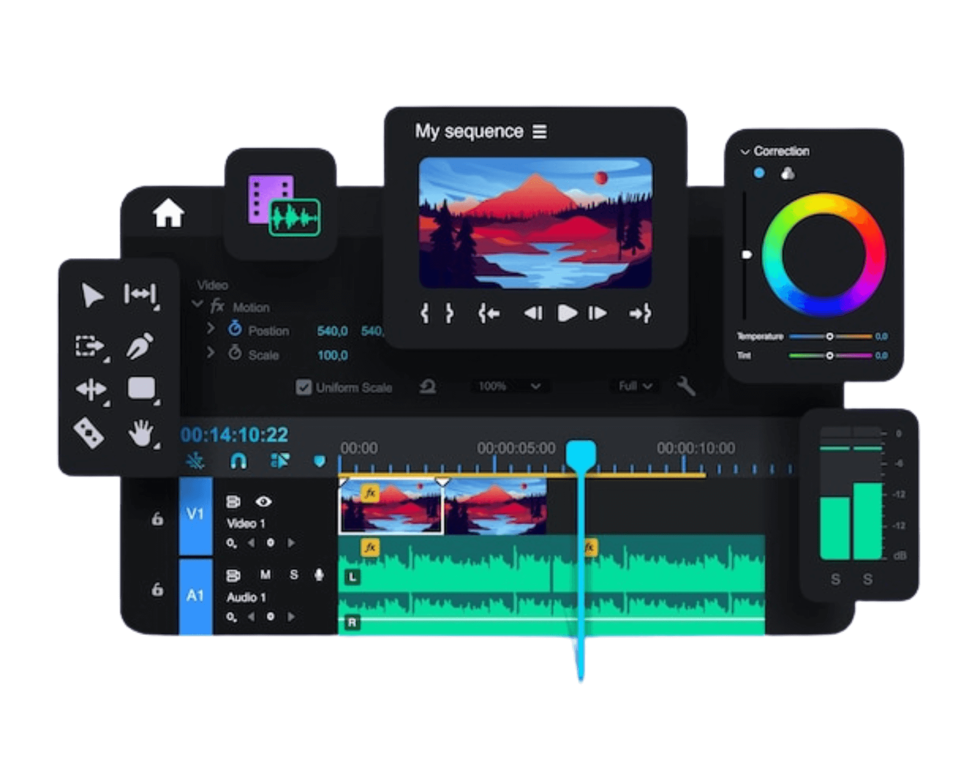The image size is (980, 765).
Task: Select the Ripple Edit tool
Action: coord(140,294)
